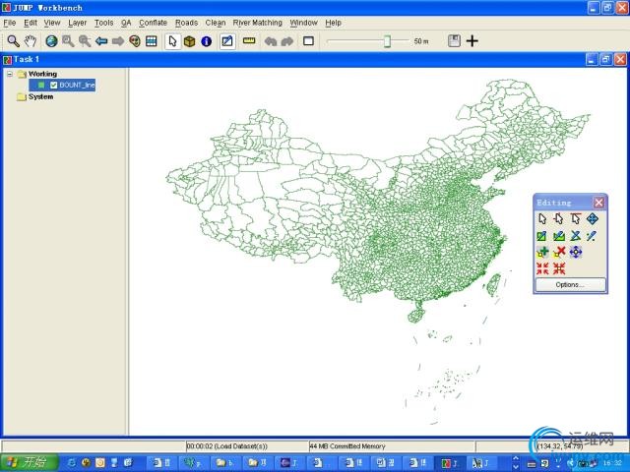Open the River Matching menu
Screen dimensions: 630x472
click(x=257, y=22)
